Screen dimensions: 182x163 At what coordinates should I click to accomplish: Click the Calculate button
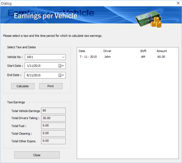pos(23,86)
